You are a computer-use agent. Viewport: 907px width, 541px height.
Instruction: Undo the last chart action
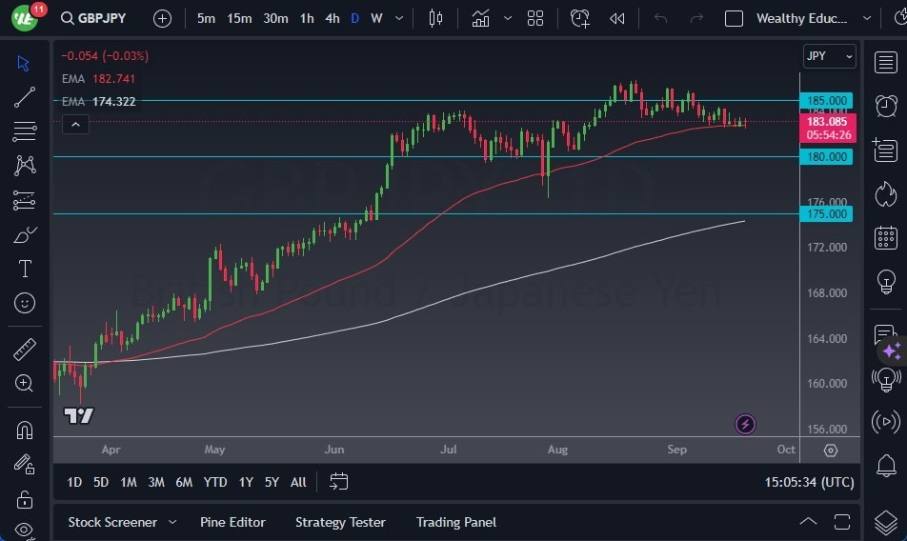pyautogui.click(x=660, y=18)
